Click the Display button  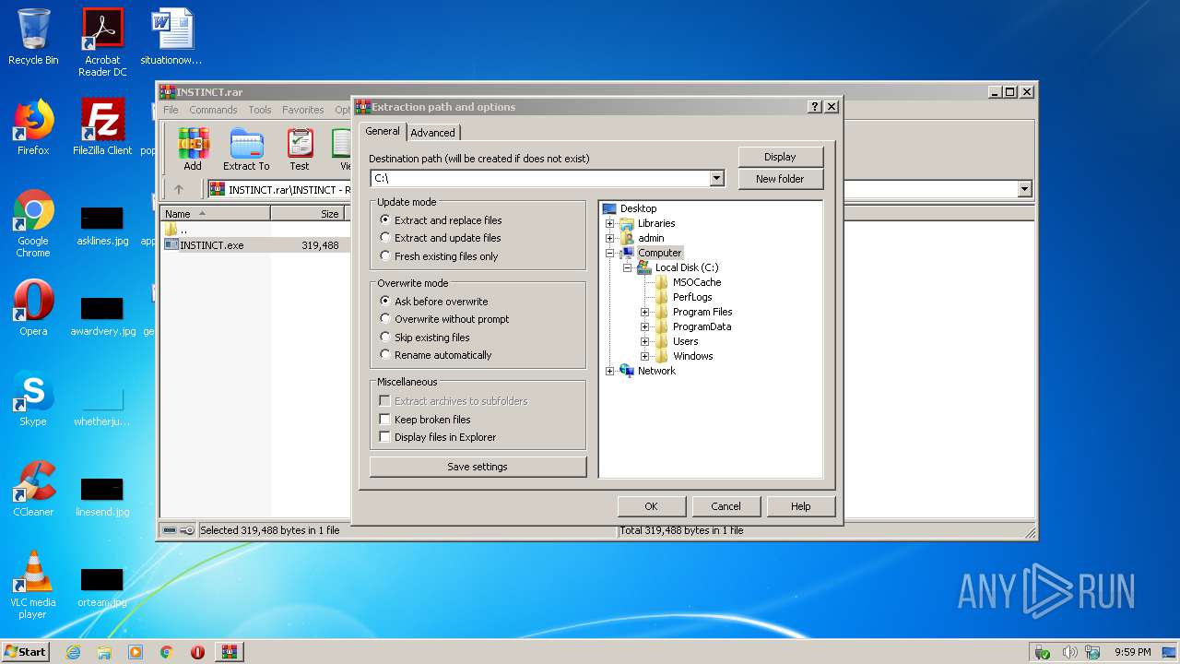pyautogui.click(x=780, y=157)
